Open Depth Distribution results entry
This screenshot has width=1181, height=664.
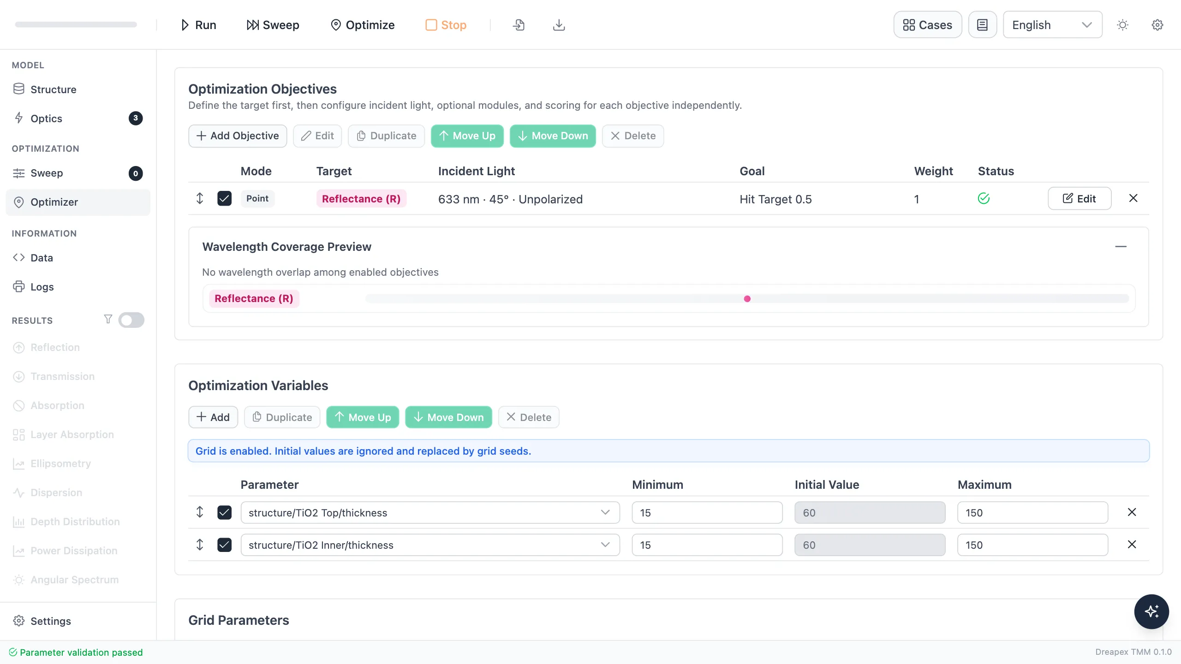(78, 522)
